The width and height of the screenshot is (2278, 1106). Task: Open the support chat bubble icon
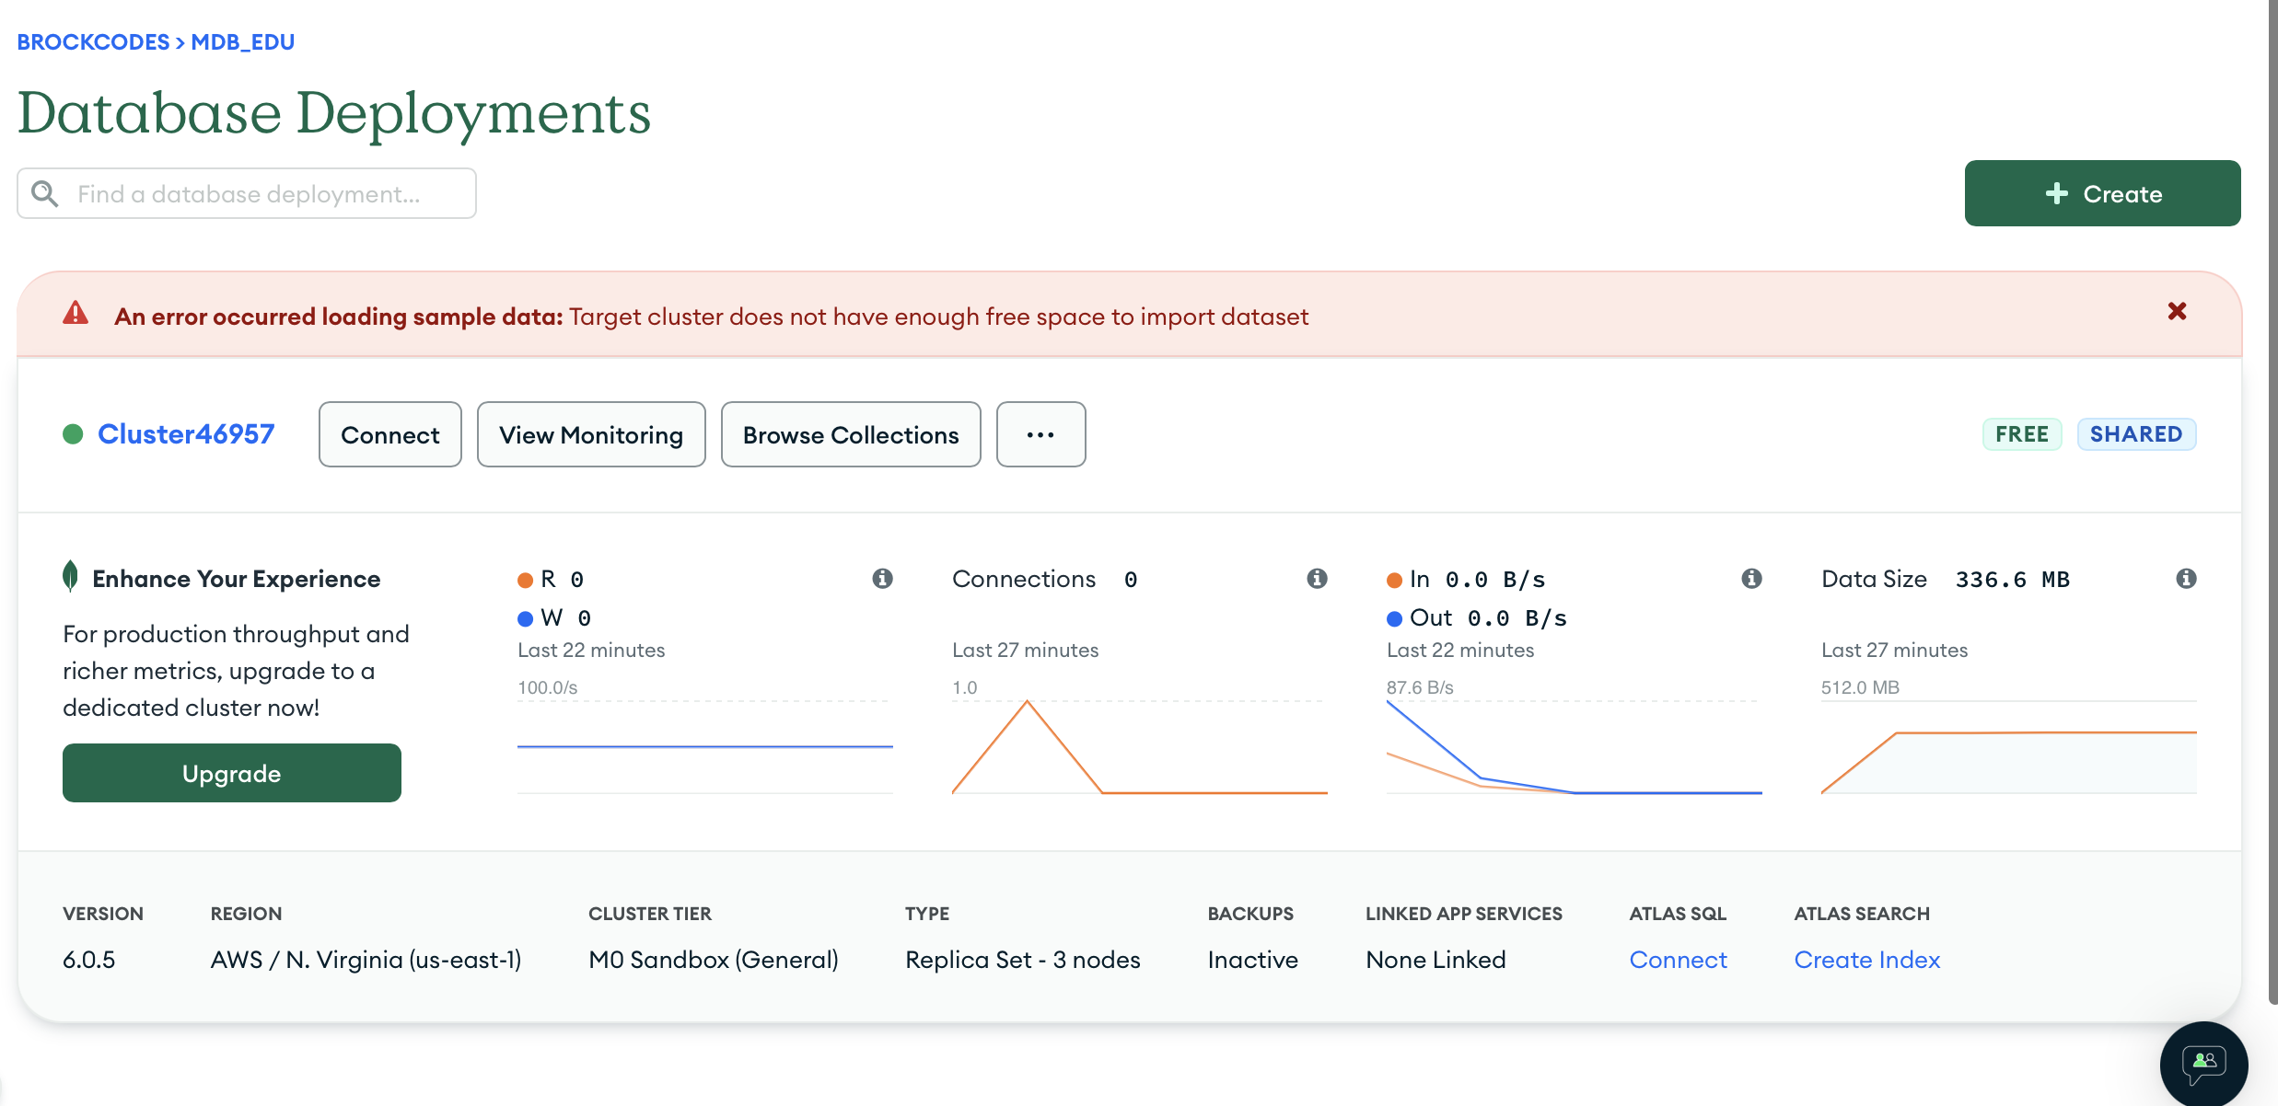click(x=2203, y=1064)
